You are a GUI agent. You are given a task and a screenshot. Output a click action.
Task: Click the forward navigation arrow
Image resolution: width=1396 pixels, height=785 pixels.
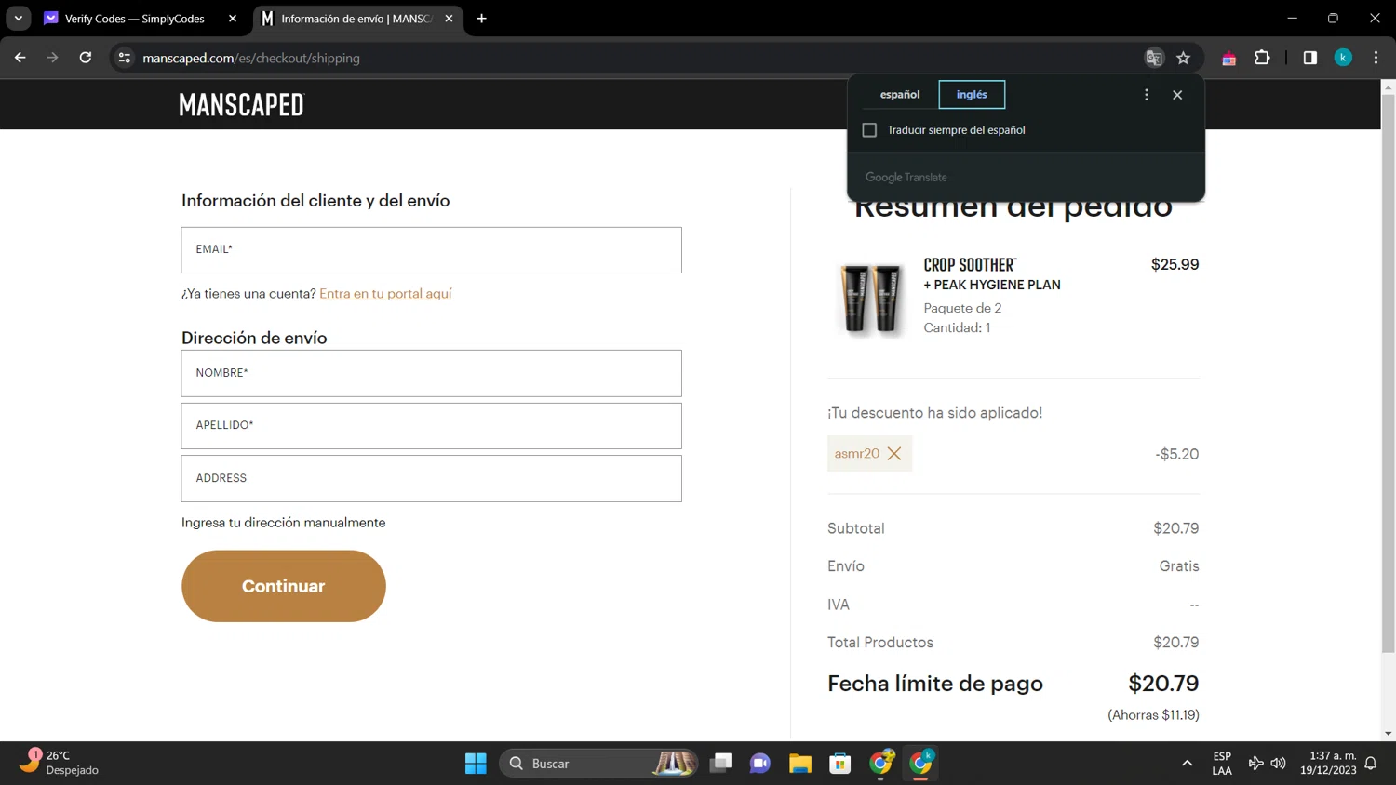53,58
